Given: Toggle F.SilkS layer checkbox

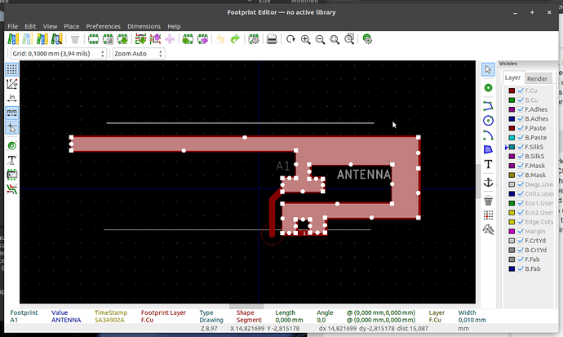Looking at the screenshot, I should pos(521,147).
